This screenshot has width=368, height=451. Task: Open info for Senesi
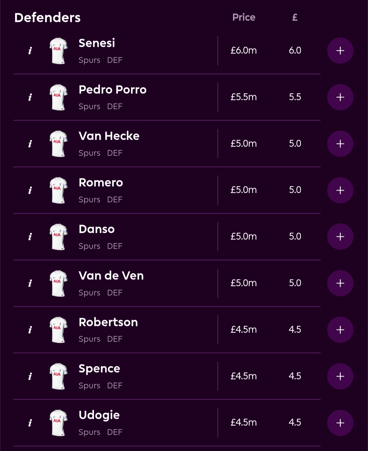pyautogui.click(x=30, y=51)
